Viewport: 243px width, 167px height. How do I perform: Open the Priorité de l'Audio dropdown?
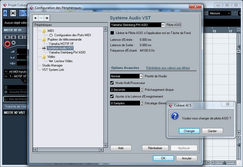click(141, 76)
